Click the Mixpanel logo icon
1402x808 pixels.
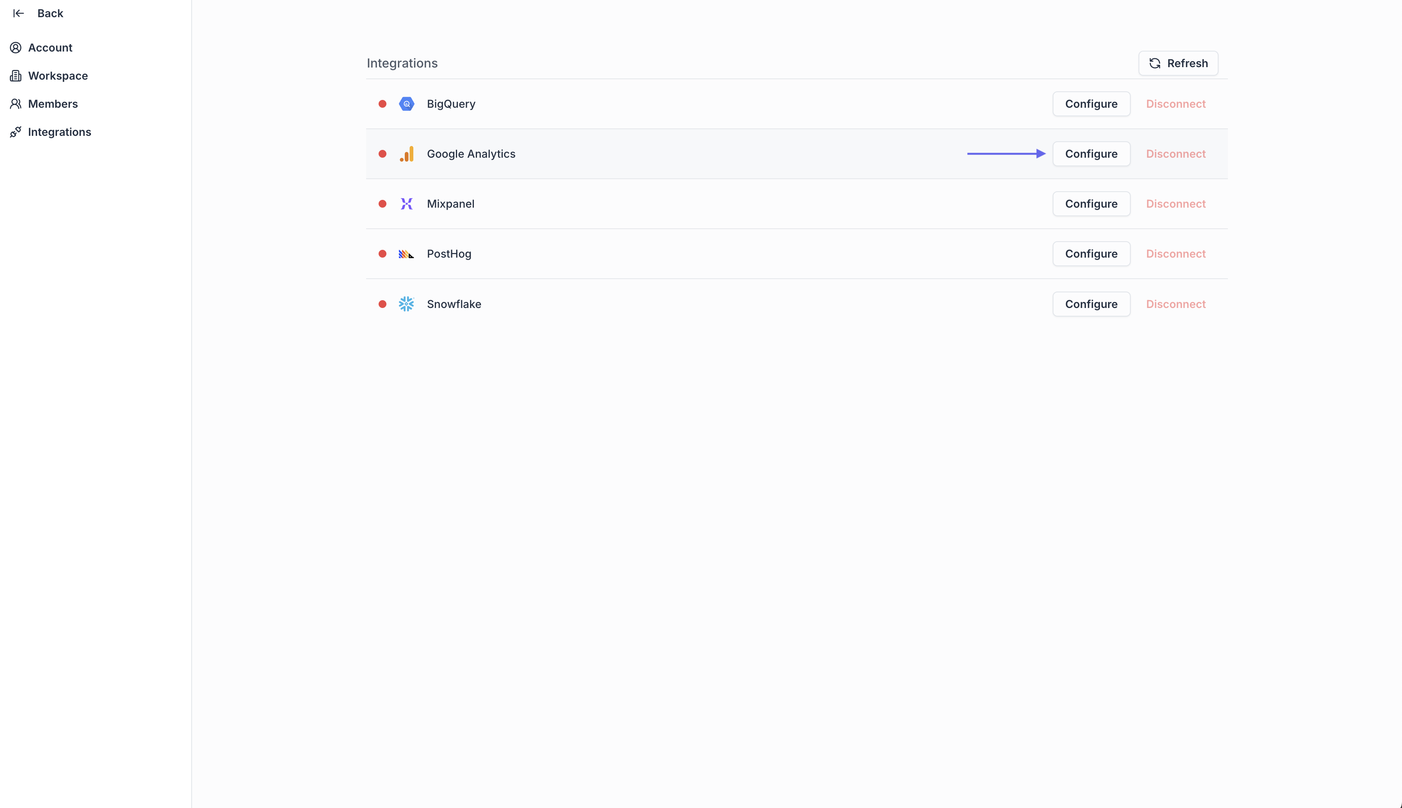pyautogui.click(x=407, y=204)
